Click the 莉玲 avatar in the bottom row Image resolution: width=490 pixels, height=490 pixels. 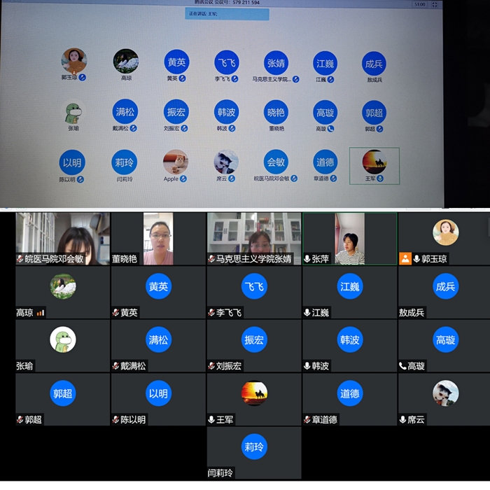click(x=254, y=447)
